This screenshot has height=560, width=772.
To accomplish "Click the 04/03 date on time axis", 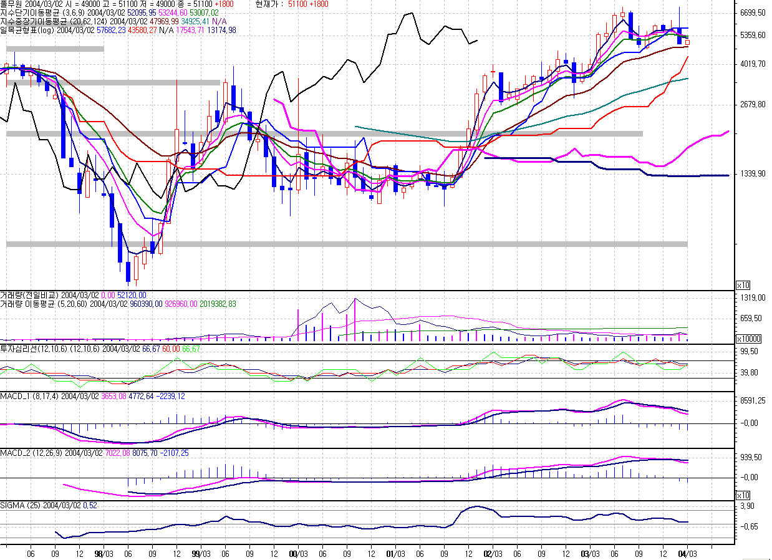I will coord(687,553).
